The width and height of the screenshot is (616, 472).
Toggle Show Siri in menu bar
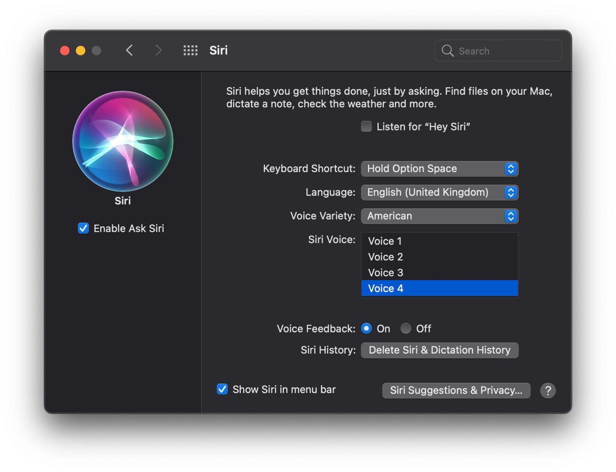tap(222, 389)
